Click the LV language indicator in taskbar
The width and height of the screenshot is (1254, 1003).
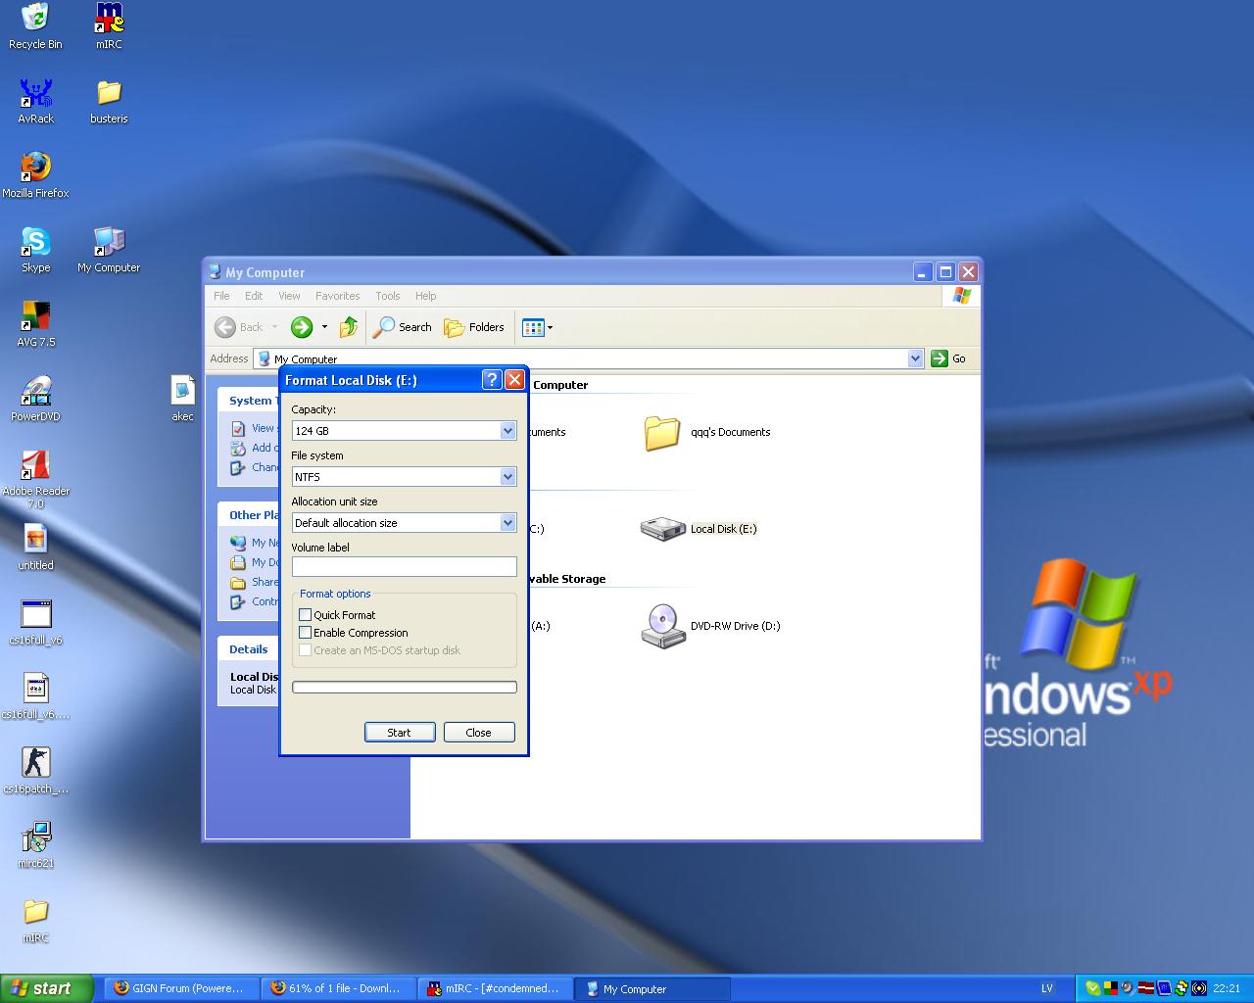click(1046, 988)
